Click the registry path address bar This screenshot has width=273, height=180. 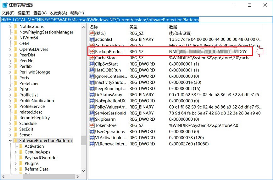[136, 20]
